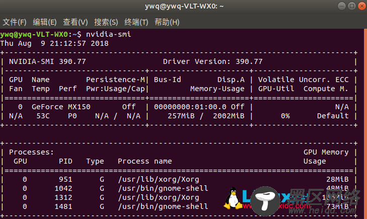Screen dimensions: 367x219
Task: Click the PID 1312
Action: [63, 197]
